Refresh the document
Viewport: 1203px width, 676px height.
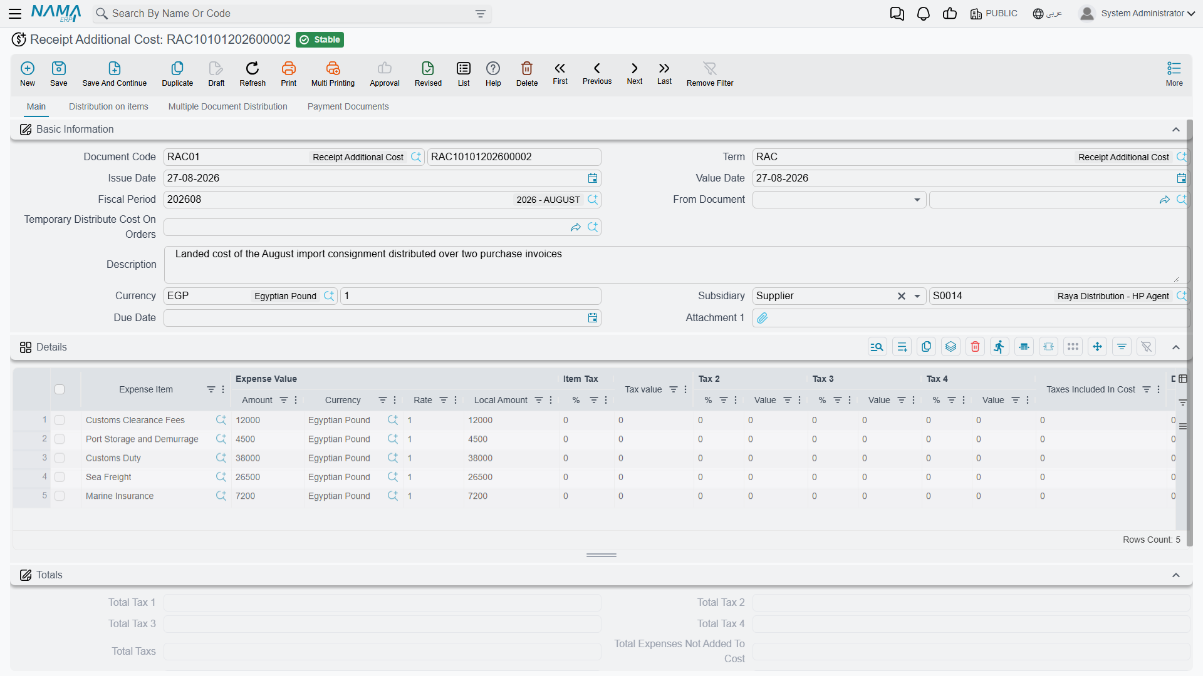[253, 74]
